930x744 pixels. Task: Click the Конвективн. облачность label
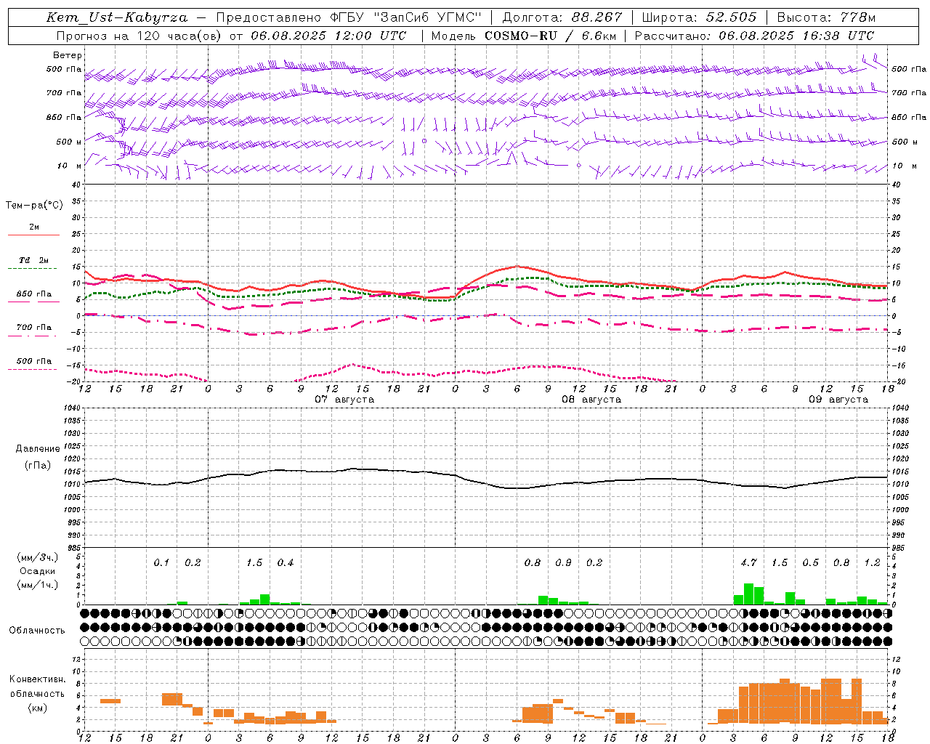click(x=37, y=687)
